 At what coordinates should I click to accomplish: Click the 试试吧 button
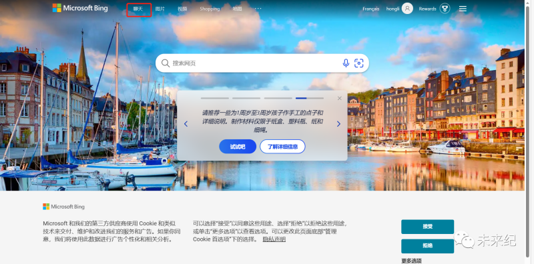238,147
